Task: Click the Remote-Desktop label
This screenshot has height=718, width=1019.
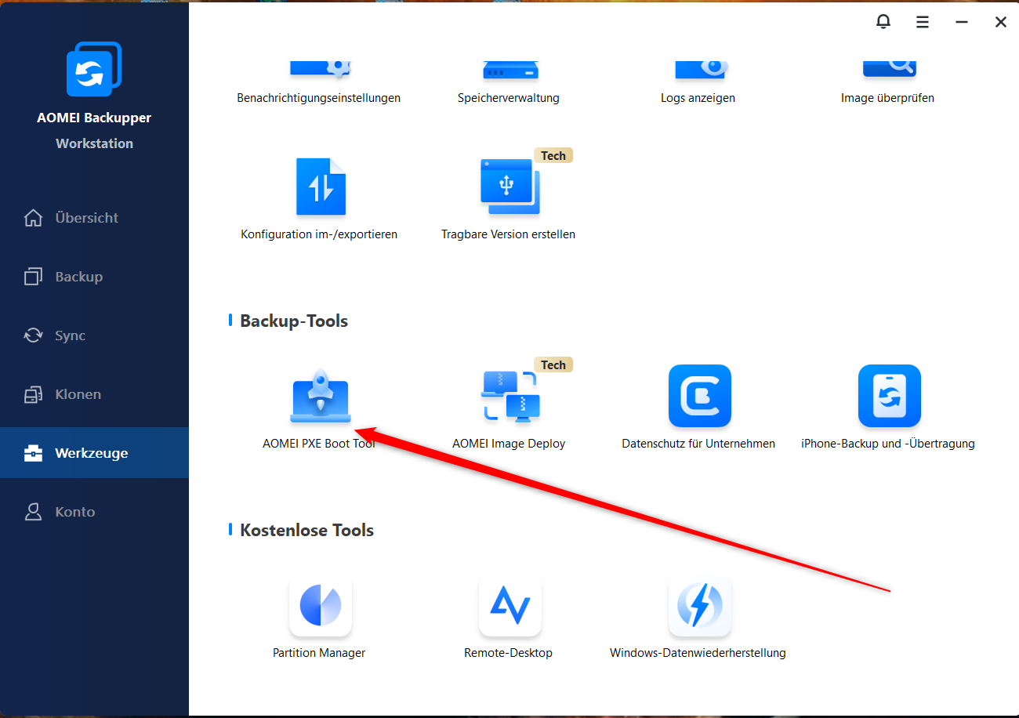Action: 508,653
